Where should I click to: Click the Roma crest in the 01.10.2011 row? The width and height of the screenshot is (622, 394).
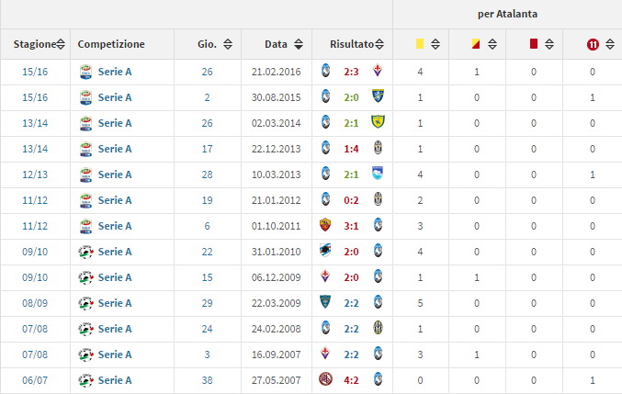coord(325,225)
